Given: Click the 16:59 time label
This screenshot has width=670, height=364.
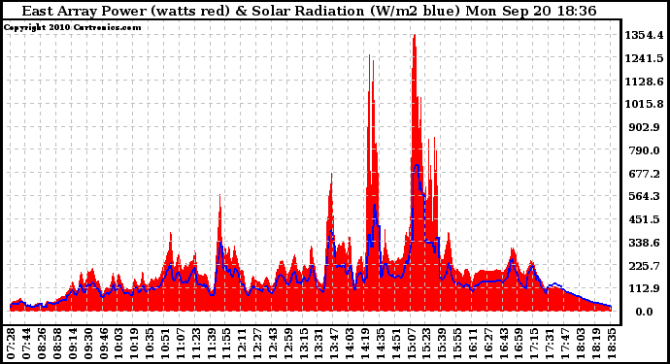Looking at the screenshot, I should pyautogui.click(x=519, y=344).
